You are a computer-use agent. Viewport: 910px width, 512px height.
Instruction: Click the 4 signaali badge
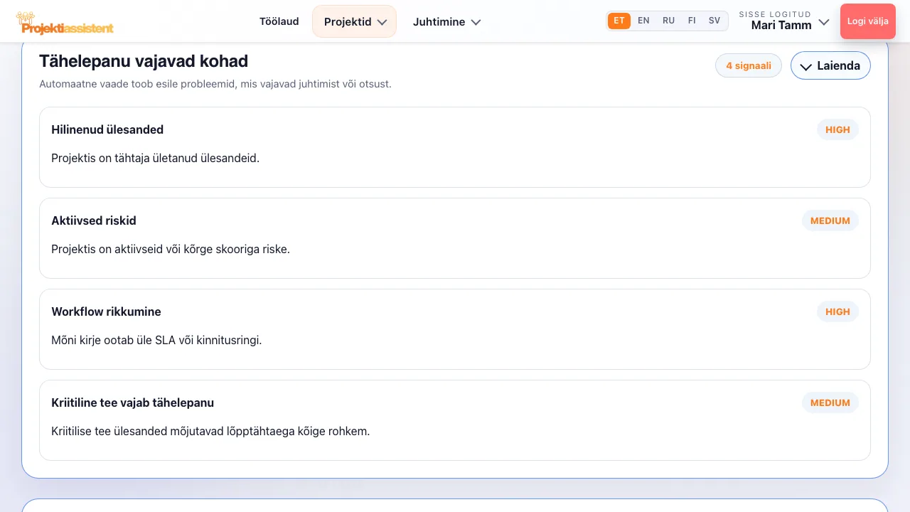[x=749, y=65]
